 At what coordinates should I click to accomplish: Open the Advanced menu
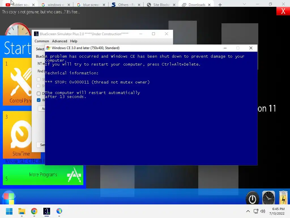click(x=59, y=41)
